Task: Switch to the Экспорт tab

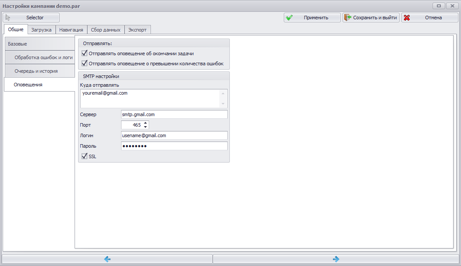Action: tap(137, 30)
